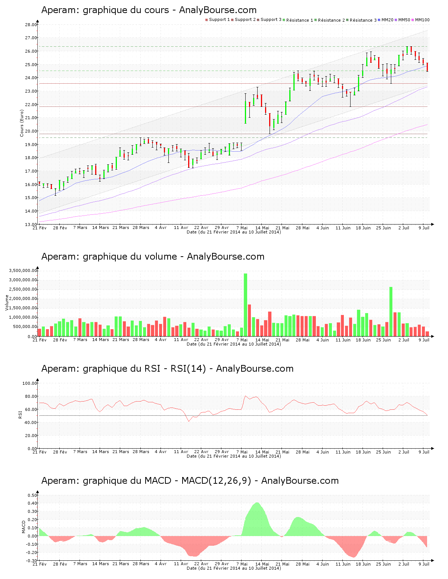Viewport: 448px width, 579px height.
Task: Select the Résistance 1 legend entry
Action: [x=298, y=20]
